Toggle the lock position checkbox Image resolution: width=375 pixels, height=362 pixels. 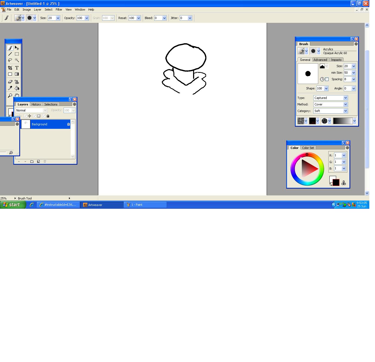pyautogui.click(x=25, y=116)
